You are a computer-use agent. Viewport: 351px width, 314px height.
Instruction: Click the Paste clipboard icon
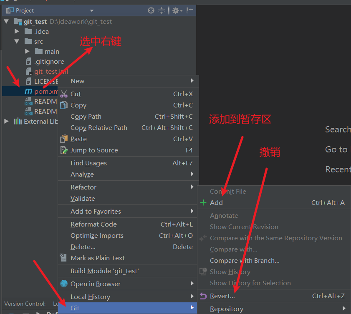point(64,139)
